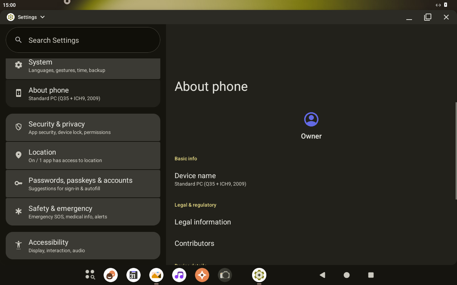
Task: Click the Search Settings field
Action: 83,40
